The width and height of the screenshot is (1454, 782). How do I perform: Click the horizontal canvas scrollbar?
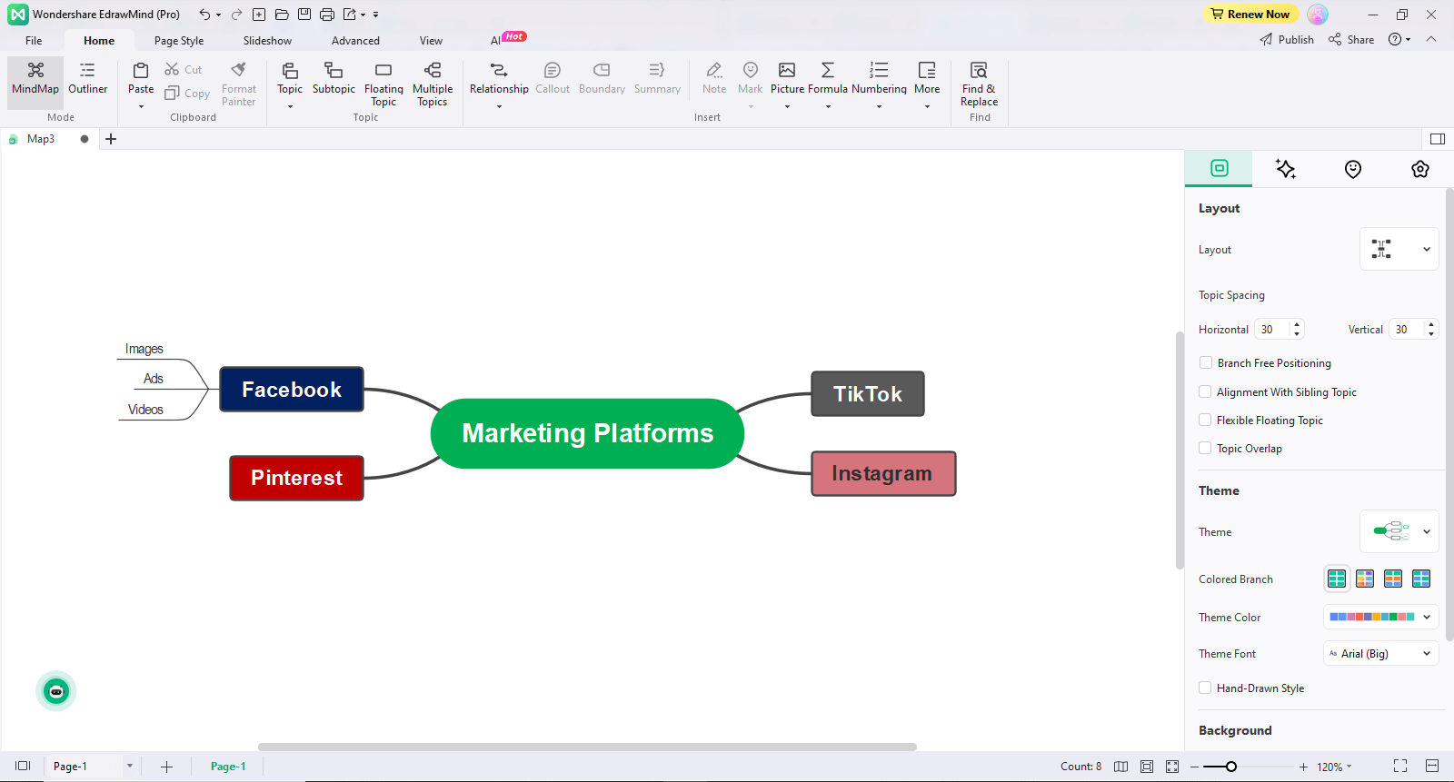pos(587,747)
